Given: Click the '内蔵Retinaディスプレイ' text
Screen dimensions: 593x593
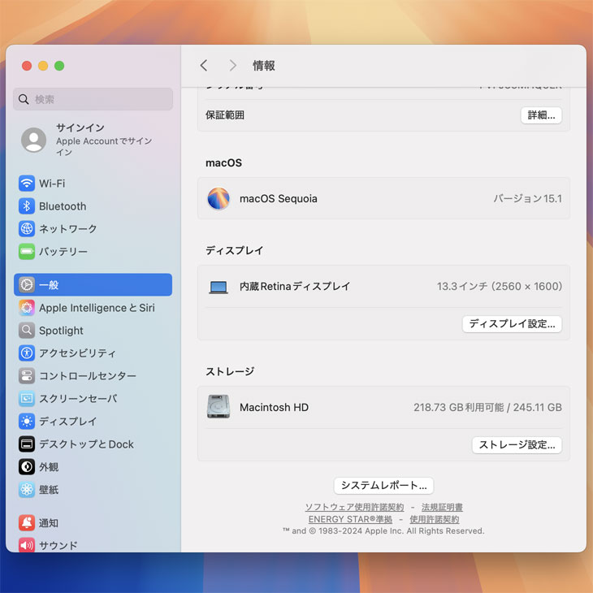Looking at the screenshot, I should pos(295,286).
